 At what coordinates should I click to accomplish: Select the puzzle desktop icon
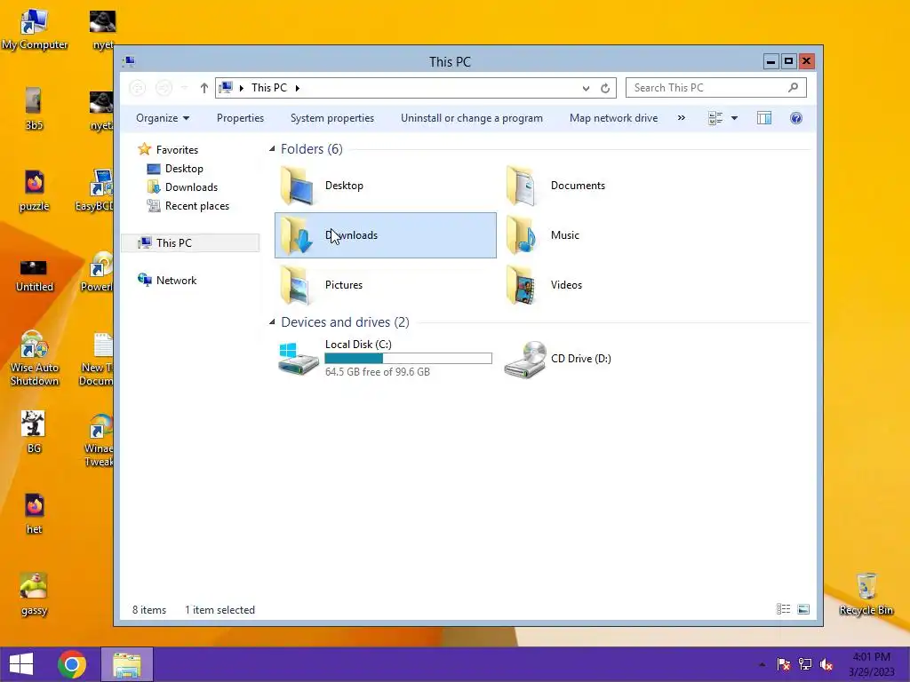(35, 191)
